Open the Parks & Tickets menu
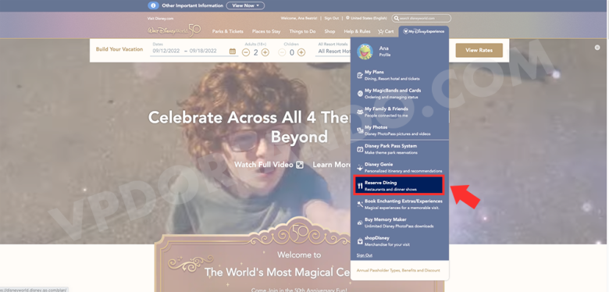Image resolution: width=609 pixels, height=292 pixels. point(228,31)
